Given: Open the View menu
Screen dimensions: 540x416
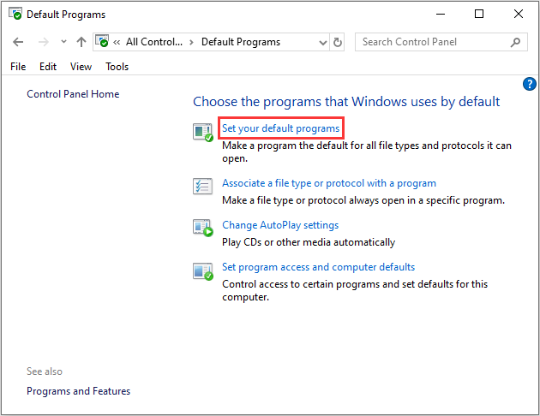Looking at the screenshot, I should pos(81,67).
